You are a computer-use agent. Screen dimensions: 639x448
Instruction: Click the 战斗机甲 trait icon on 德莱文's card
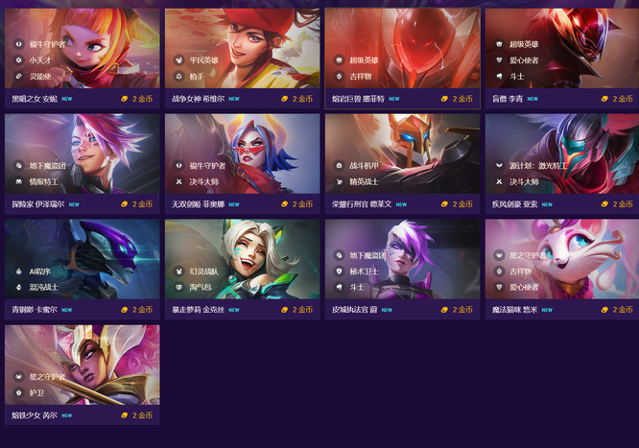tap(339, 166)
